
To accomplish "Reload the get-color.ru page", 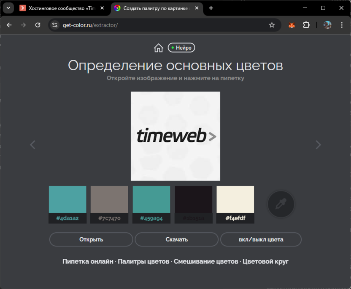I will [38, 25].
